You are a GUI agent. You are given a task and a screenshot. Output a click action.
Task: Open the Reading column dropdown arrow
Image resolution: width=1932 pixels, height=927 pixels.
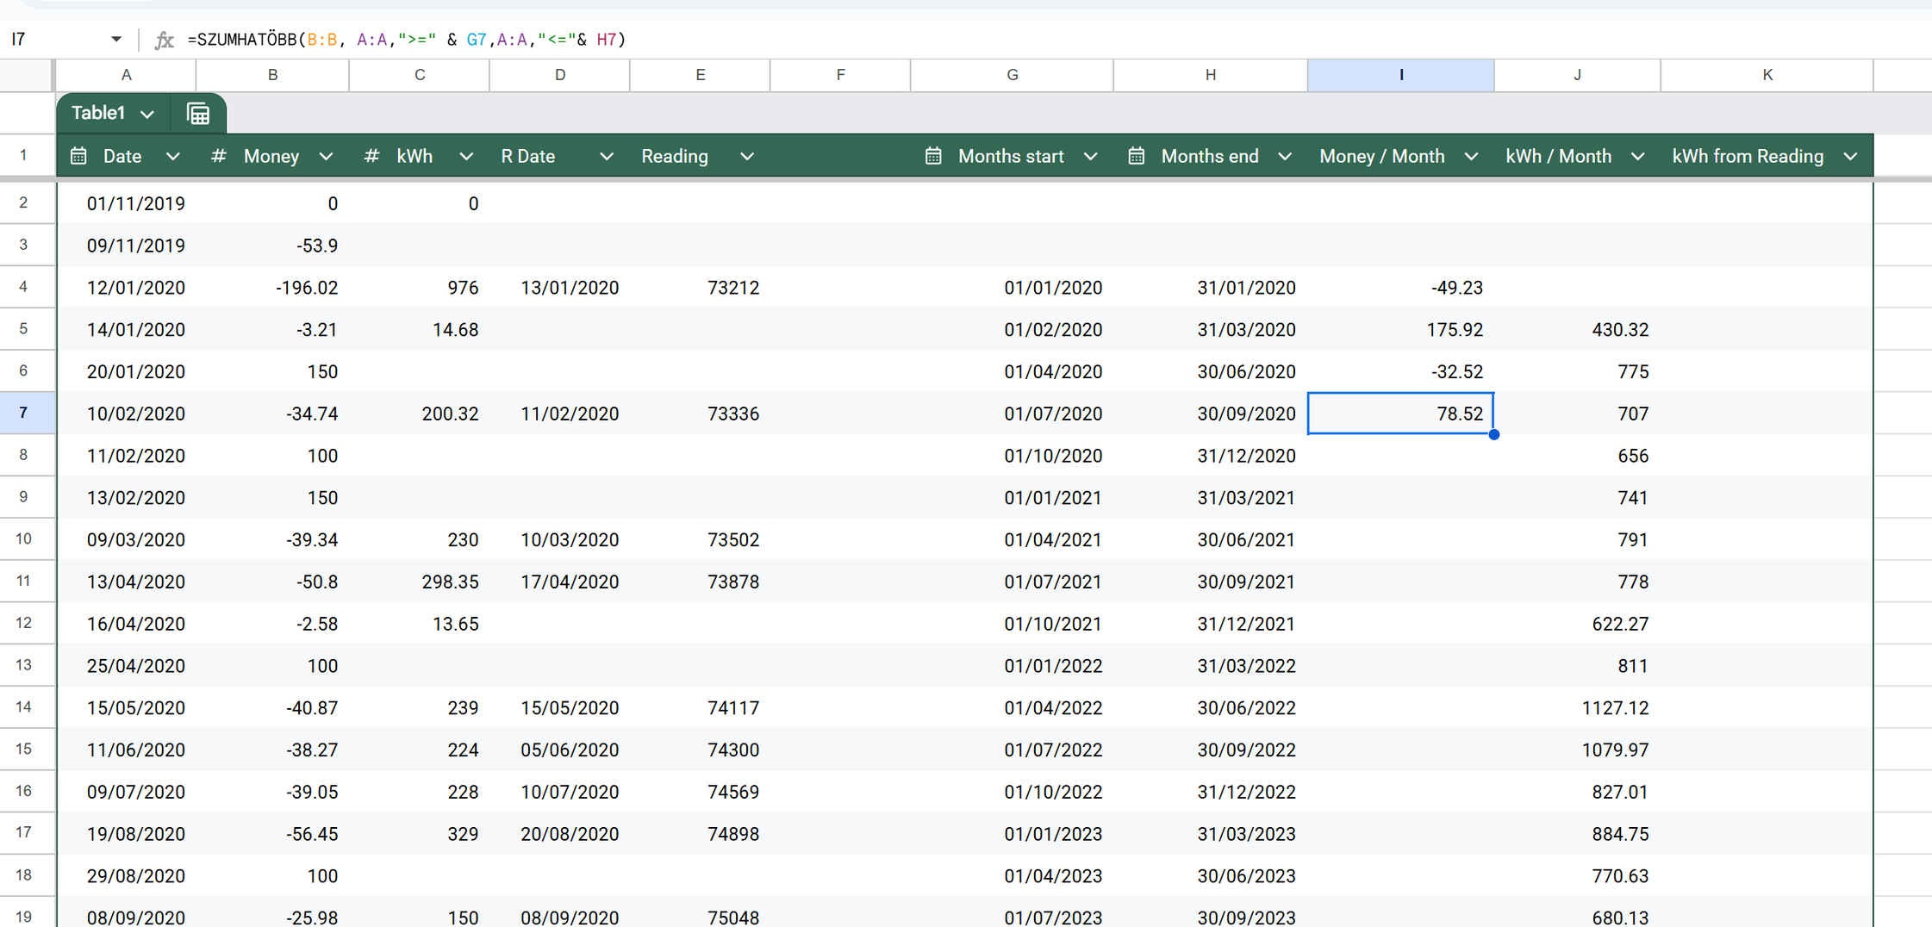(x=747, y=156)
